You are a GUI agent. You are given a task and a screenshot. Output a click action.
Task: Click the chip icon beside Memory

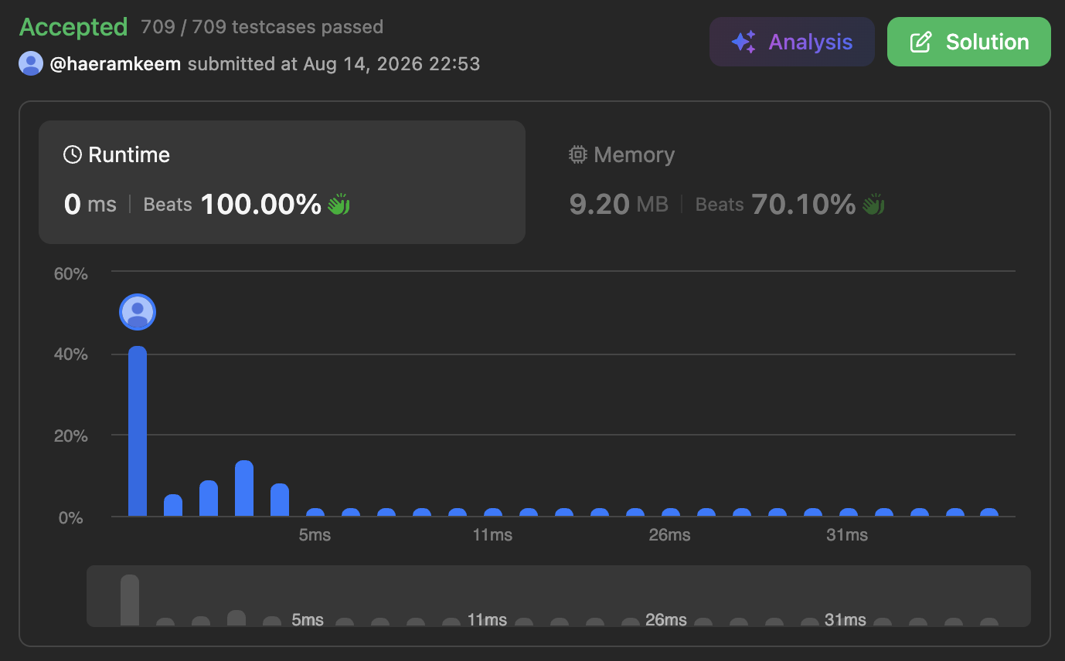(x=577, y=154)
